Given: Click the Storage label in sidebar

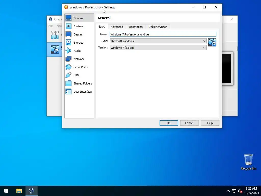Looking at the screenshot, I should click(79, 43).
